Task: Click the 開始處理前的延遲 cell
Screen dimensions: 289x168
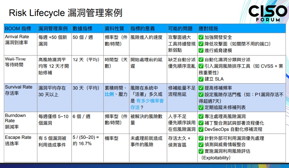Action: (148, 69)
